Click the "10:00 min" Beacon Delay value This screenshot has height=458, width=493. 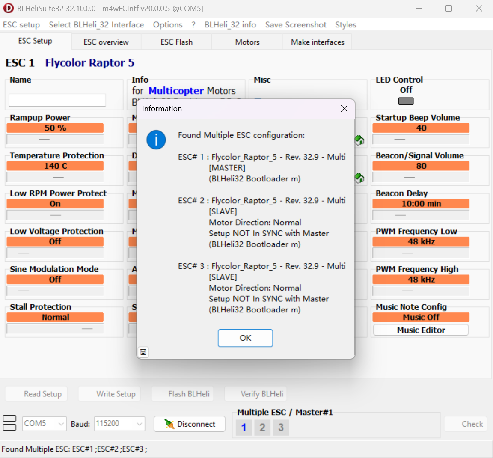[421, 204]
